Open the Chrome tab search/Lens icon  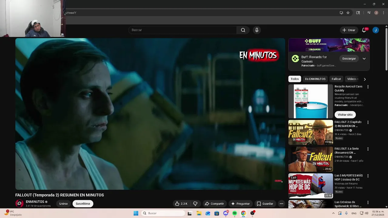click(x=358, y=13)
